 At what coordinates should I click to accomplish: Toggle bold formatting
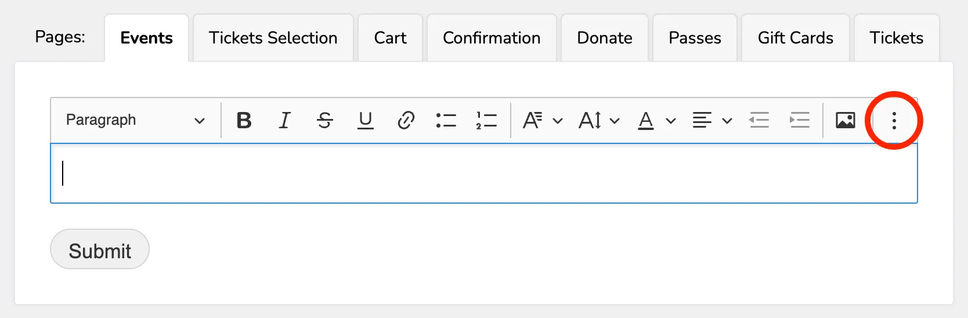pyautogui.click(x=244, y=121)
